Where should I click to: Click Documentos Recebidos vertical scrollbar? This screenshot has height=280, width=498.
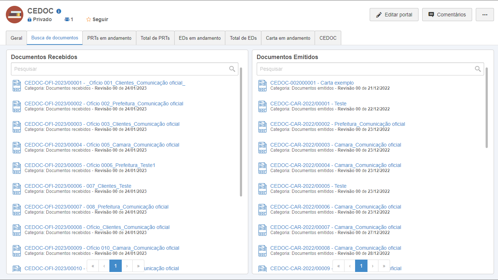(241, 132)
